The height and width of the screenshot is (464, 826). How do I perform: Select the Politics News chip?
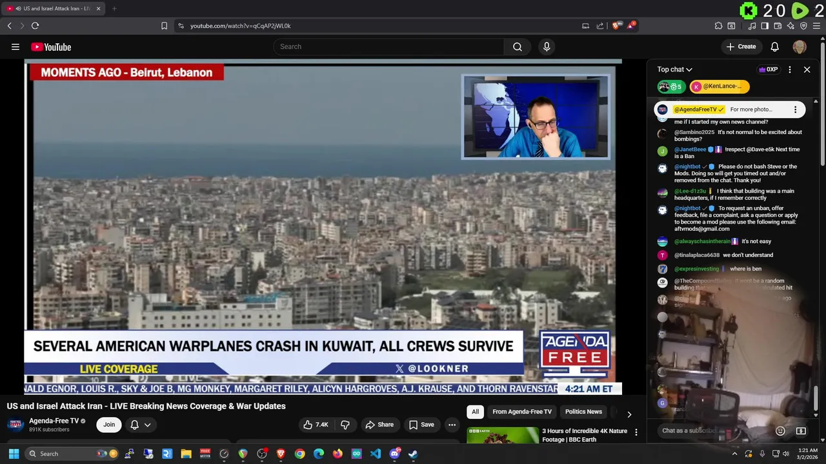coord(583,412)
